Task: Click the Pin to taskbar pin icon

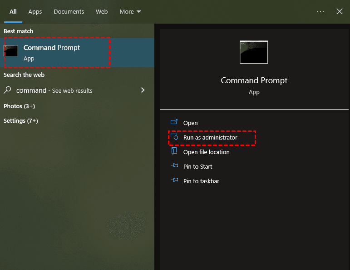Action: pos(174,181)
